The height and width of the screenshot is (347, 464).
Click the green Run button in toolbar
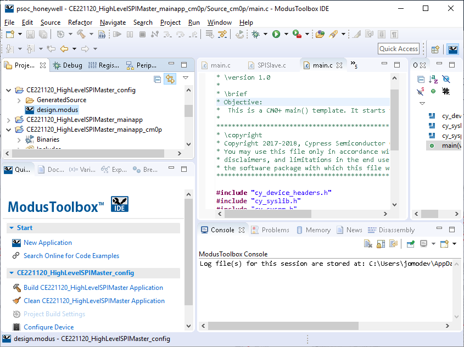tap(276, 34)
